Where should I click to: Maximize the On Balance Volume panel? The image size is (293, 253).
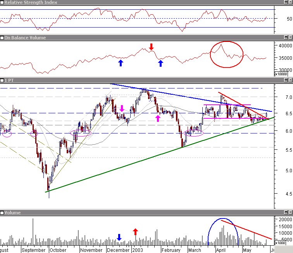click(286, 37)
